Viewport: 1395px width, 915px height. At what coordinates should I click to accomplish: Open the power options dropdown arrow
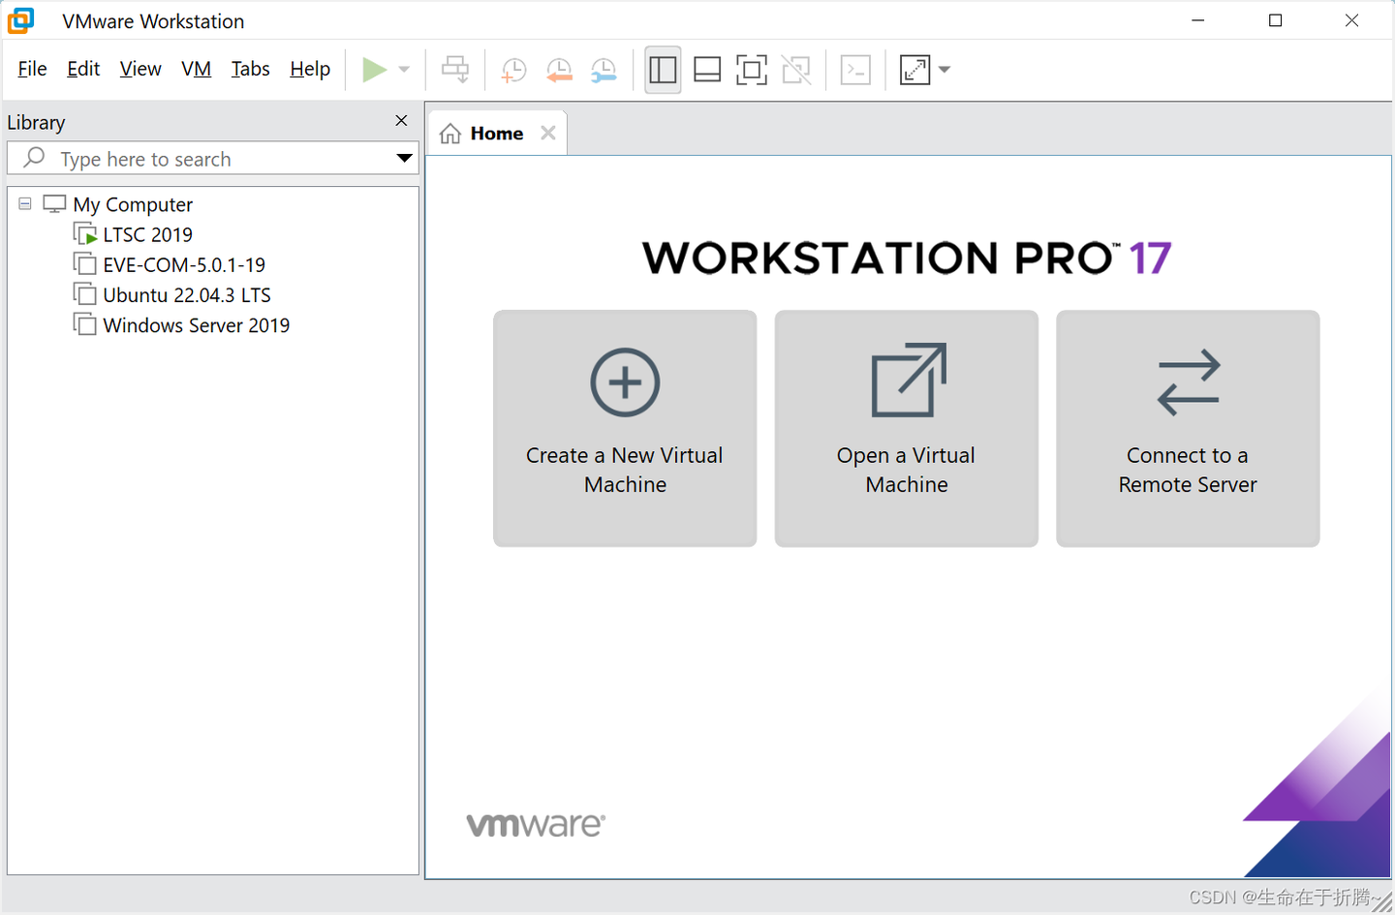click(x=404, y=70)
